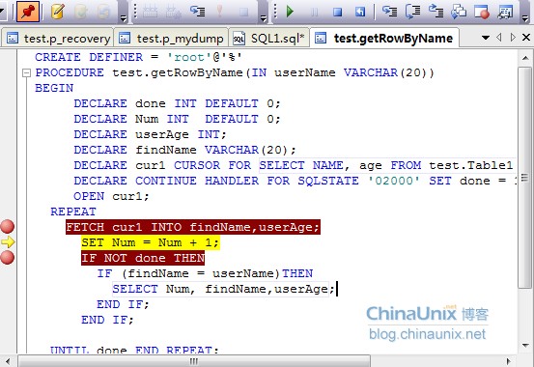
Task: Collapse the PROCEDURE code block
Action: tap(26, 72)
